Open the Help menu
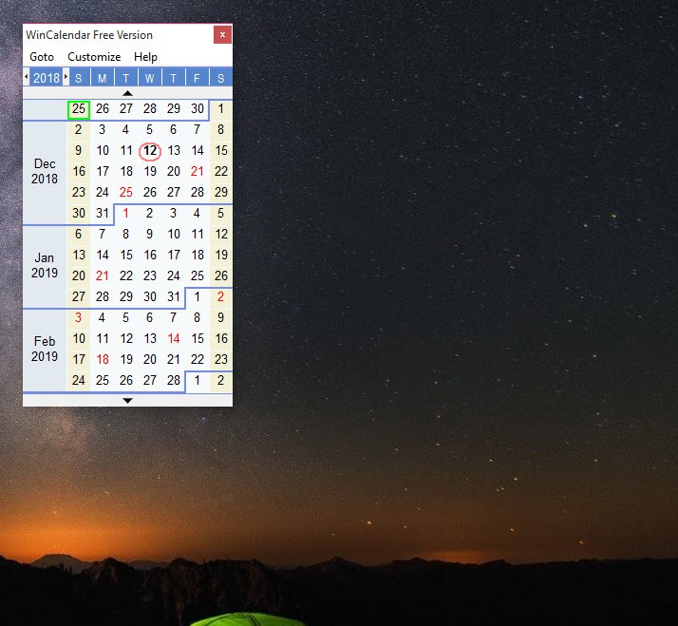 [x=145, y=57]
